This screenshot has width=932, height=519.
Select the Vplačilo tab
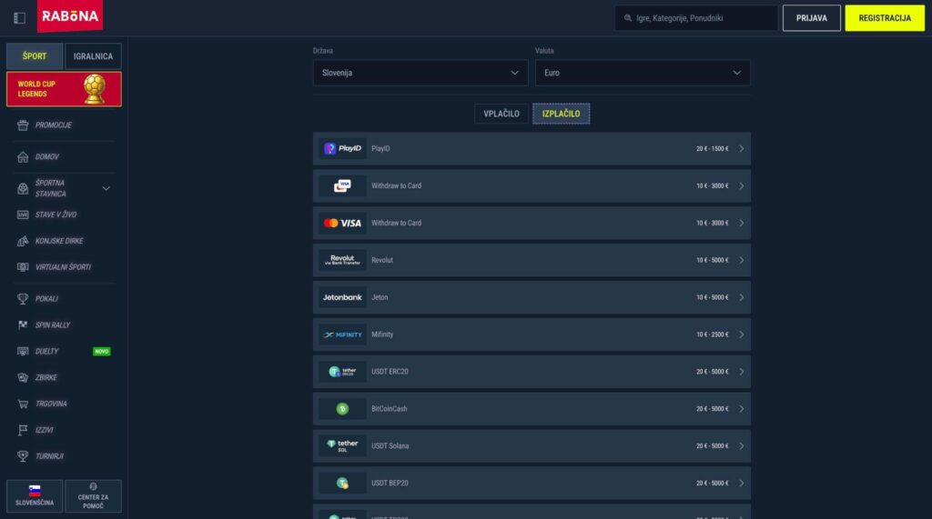501,114
